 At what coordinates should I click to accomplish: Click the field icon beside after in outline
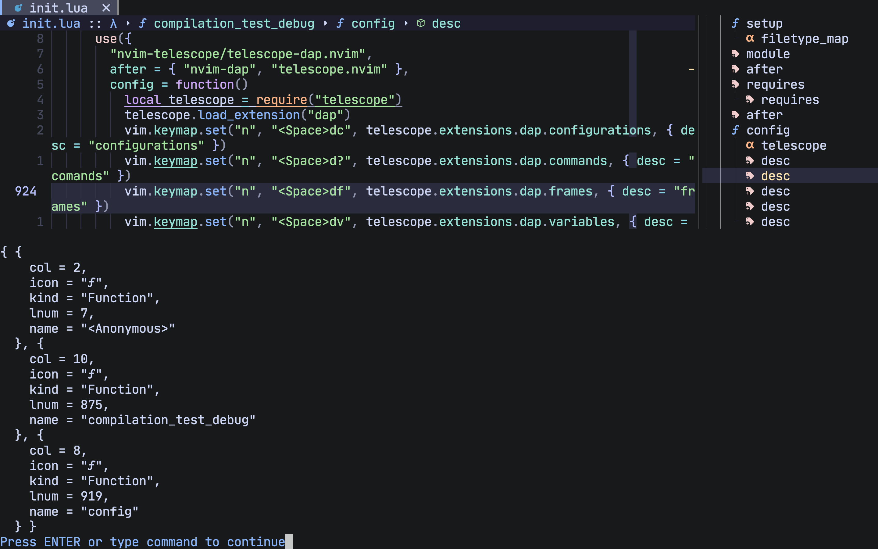pos(736,69)
